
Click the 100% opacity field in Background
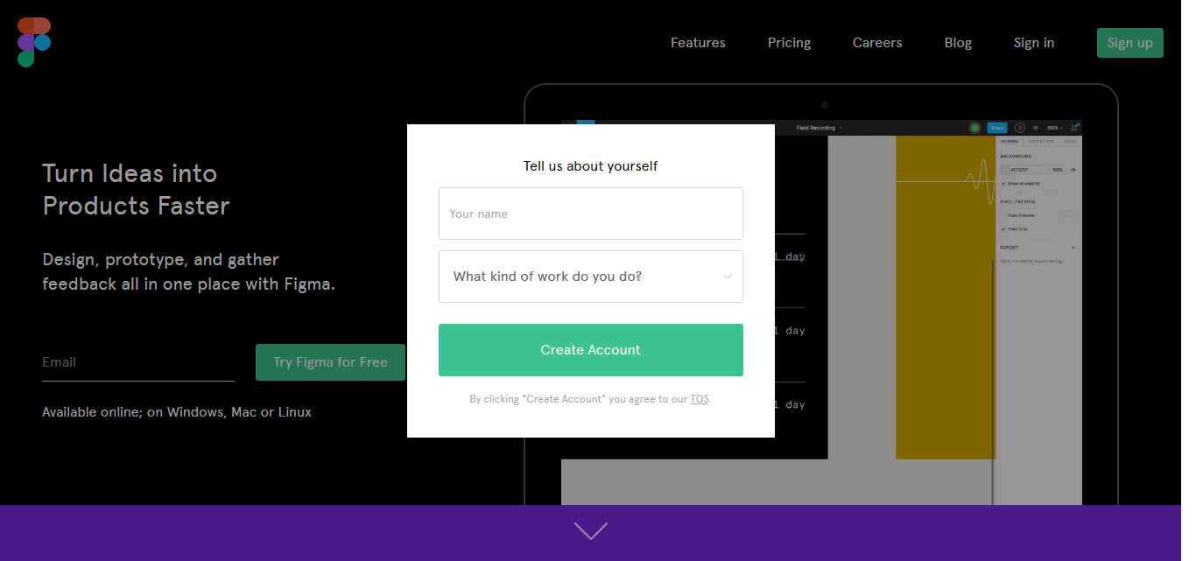1057,170
